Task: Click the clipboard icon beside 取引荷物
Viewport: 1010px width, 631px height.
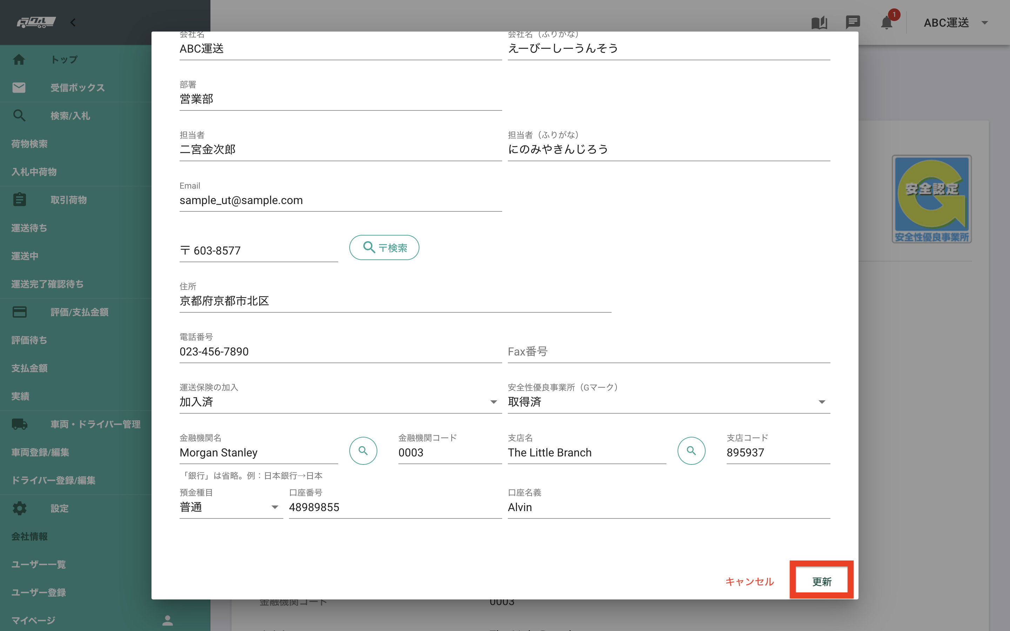Action: coord(19,199)
